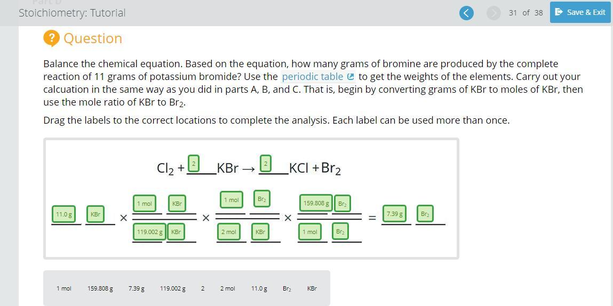The image size is (613, 306).
Task: Select the '2 mol' label in the bank
Action: pyautogui.click(x=227, y=289)
